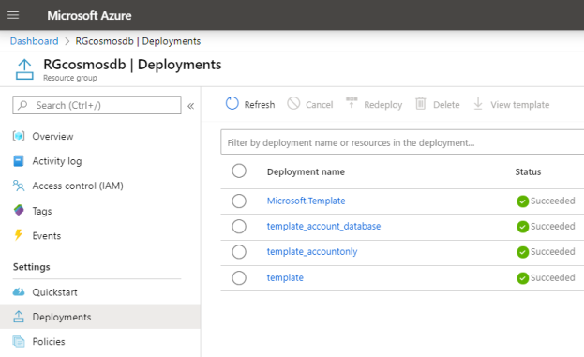Click the Tags purple tag icon

click(x=19, y=210)
